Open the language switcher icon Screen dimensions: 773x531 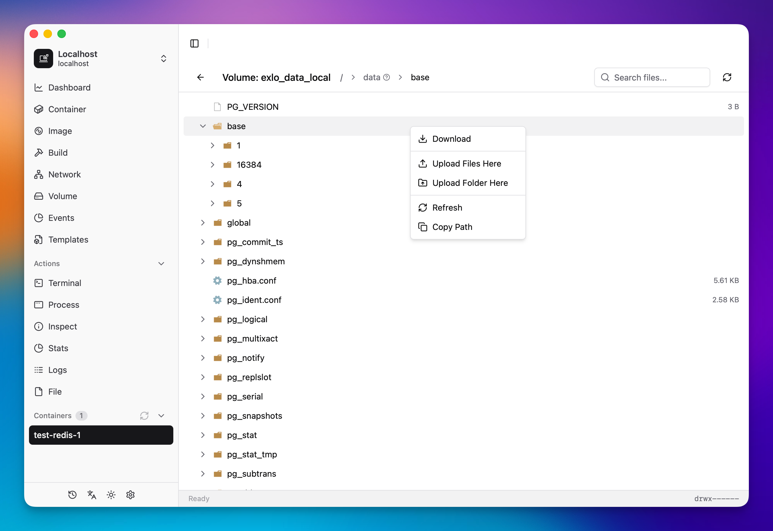(91, 495)
